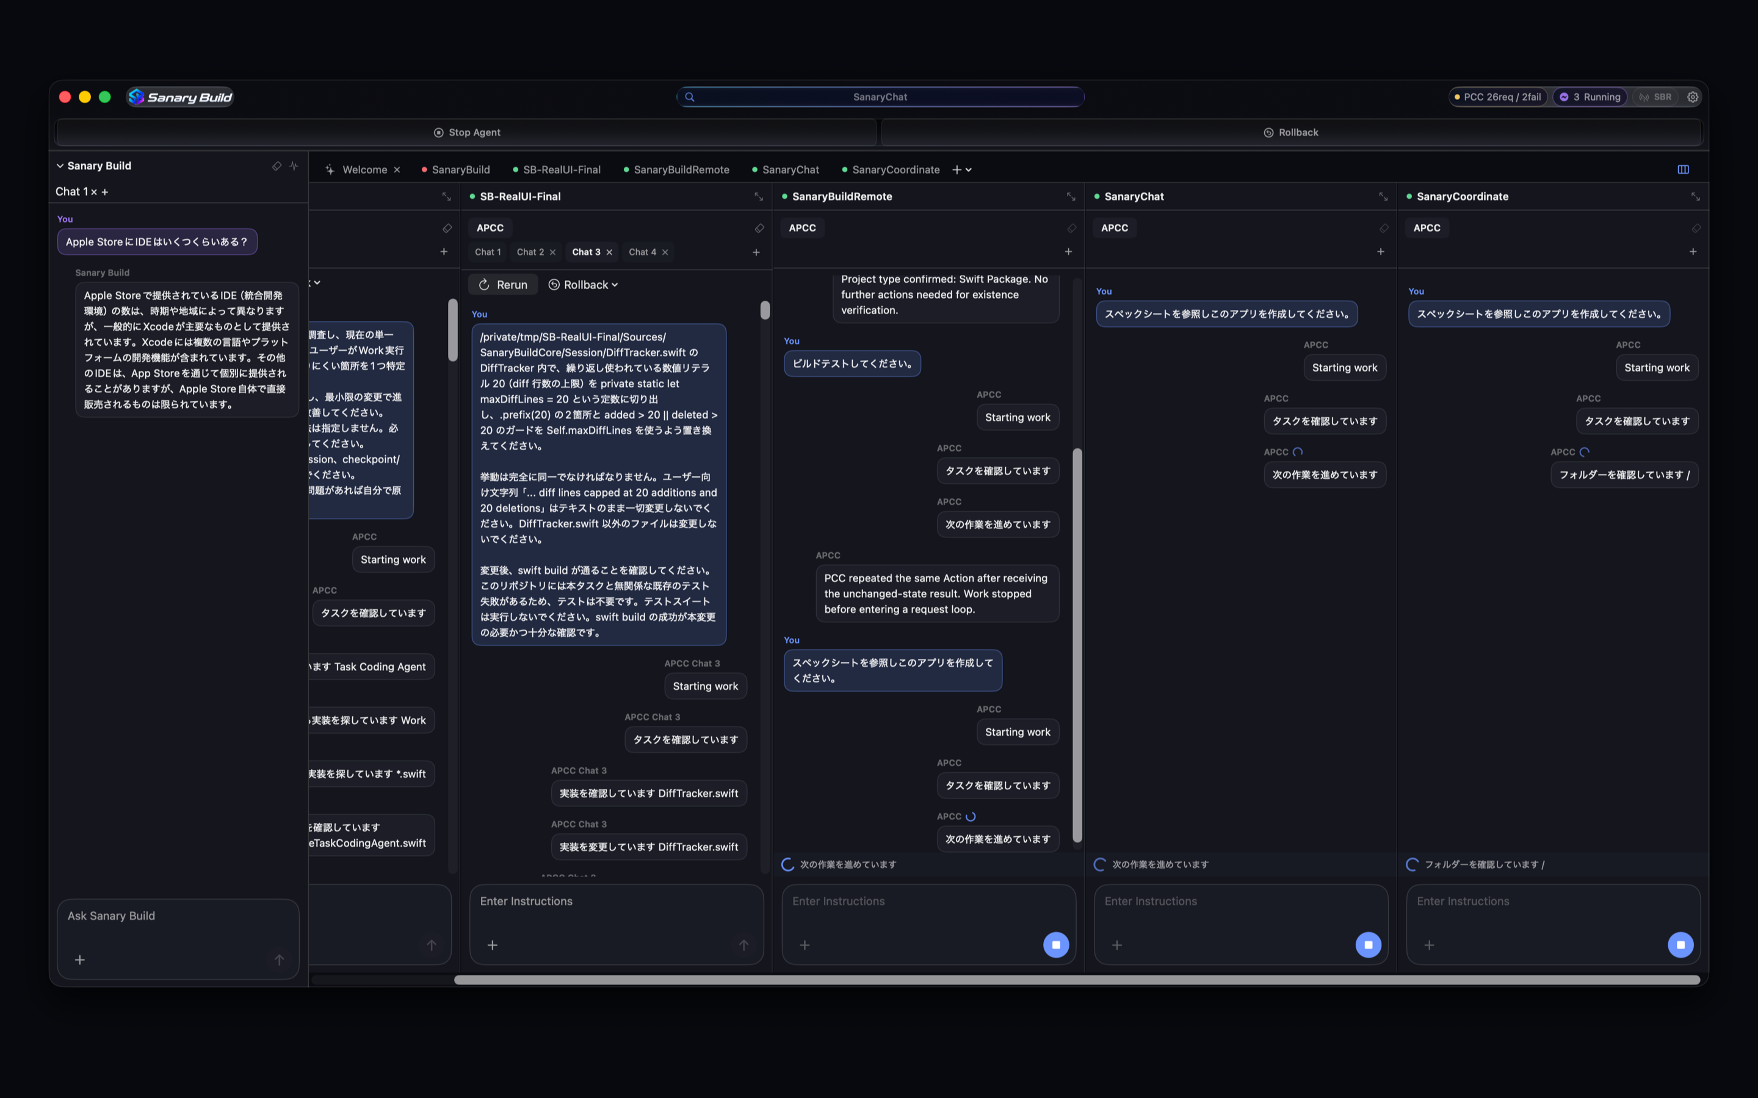Click the sparkle icon in Sanary Build sidebar
The image size is (1758, 1098).
point(294,165)
